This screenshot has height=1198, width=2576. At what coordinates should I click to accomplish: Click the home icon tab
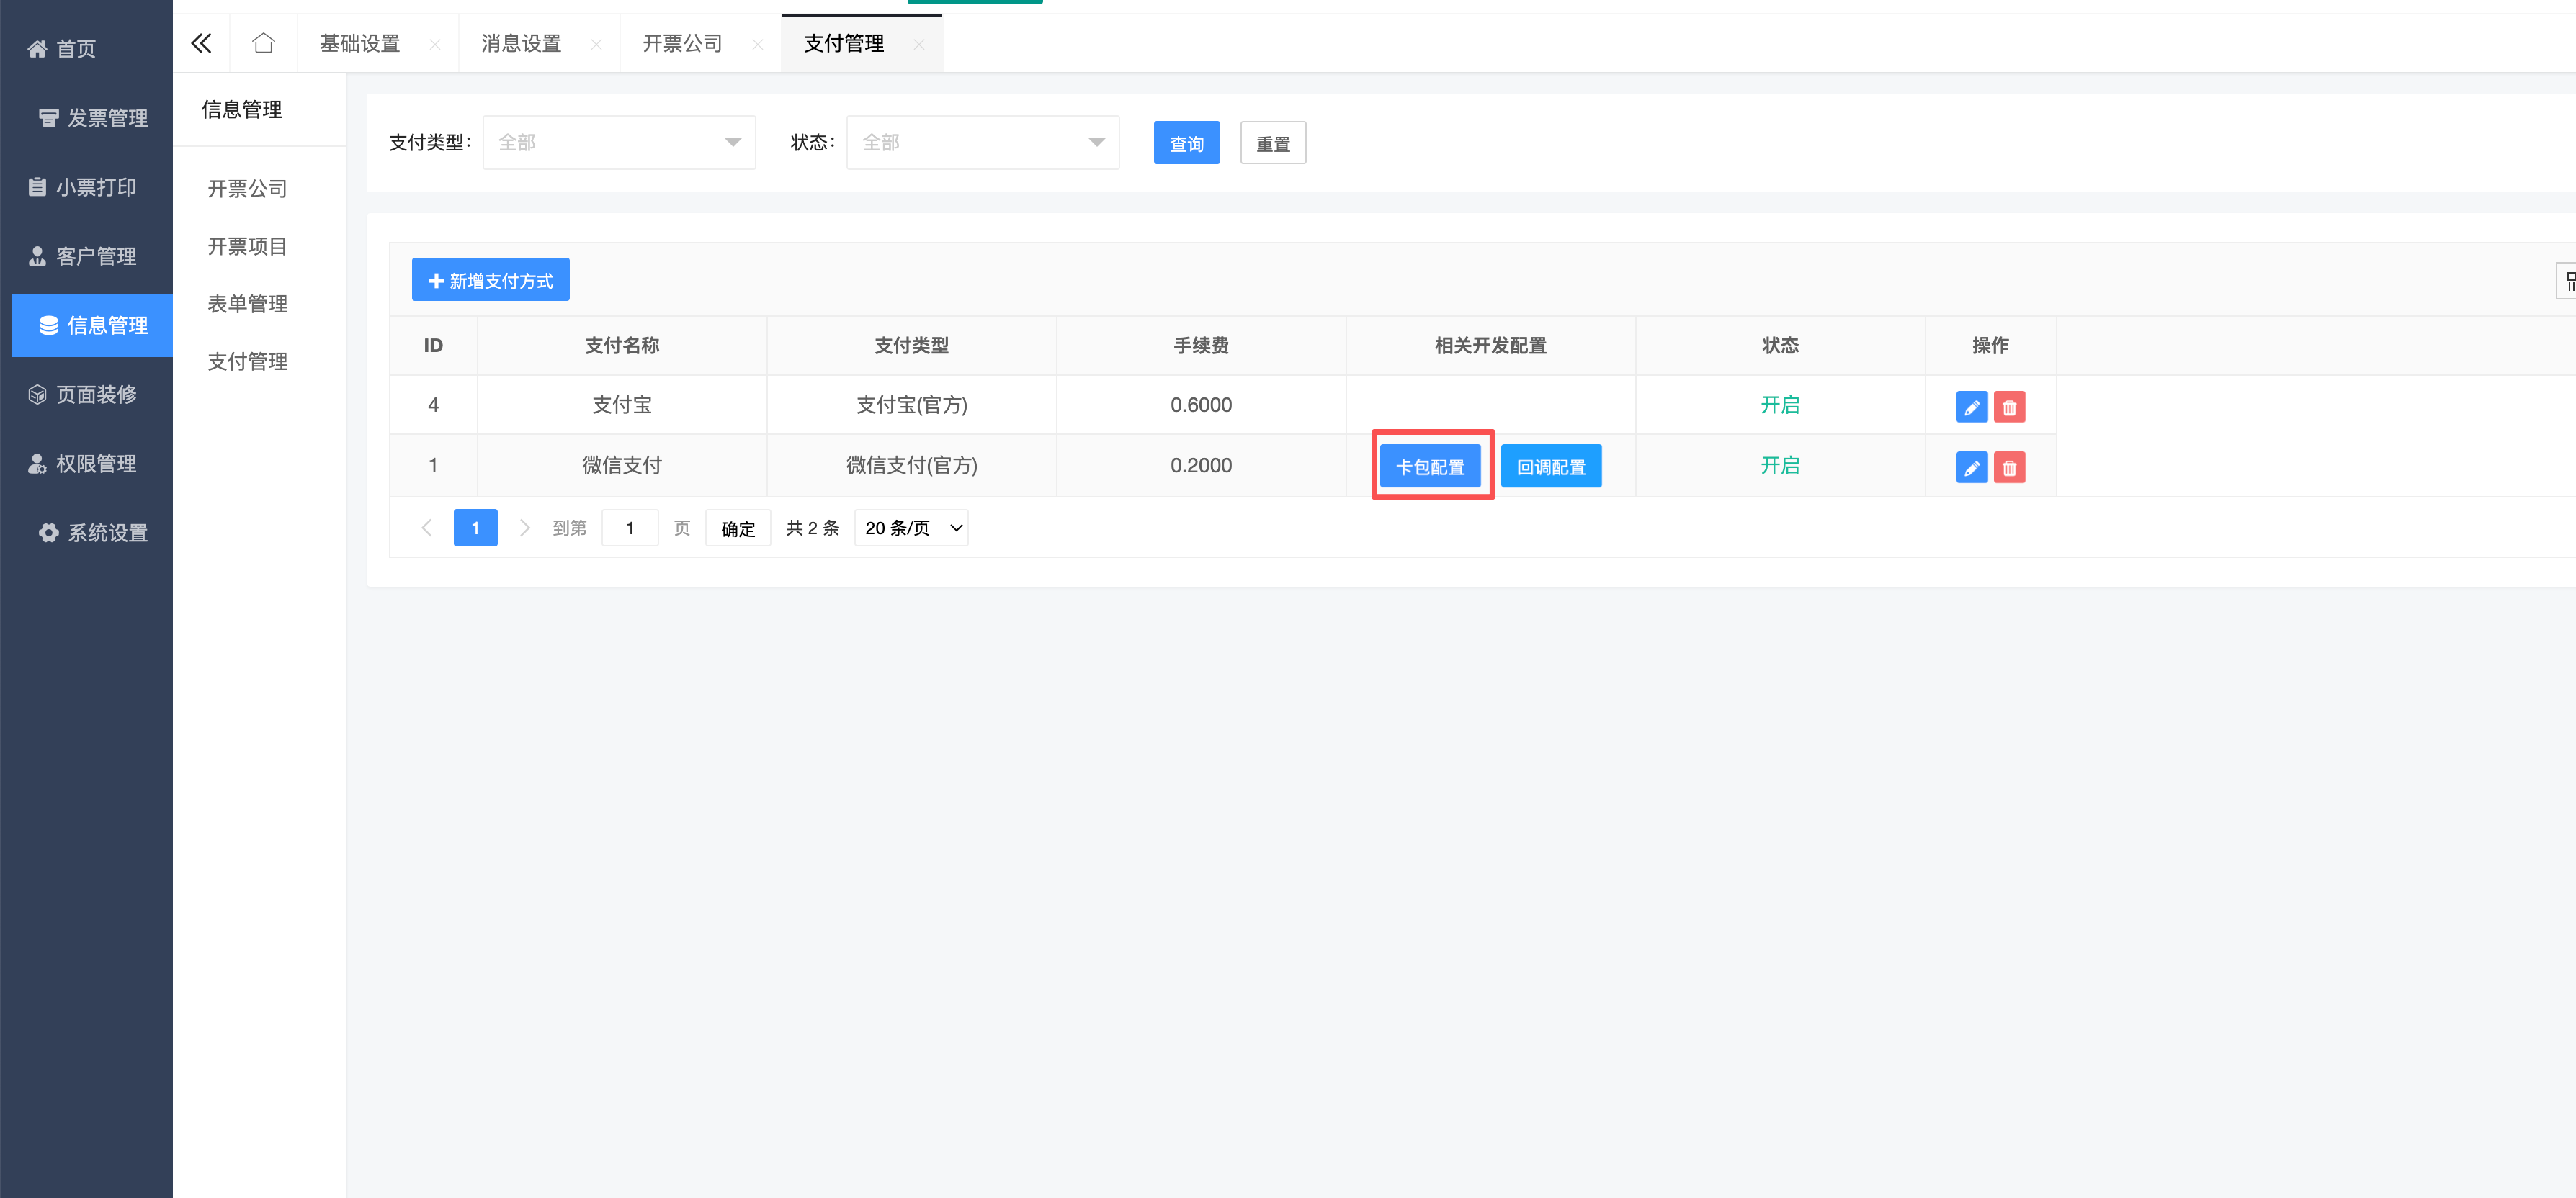(x=263, y=43)
